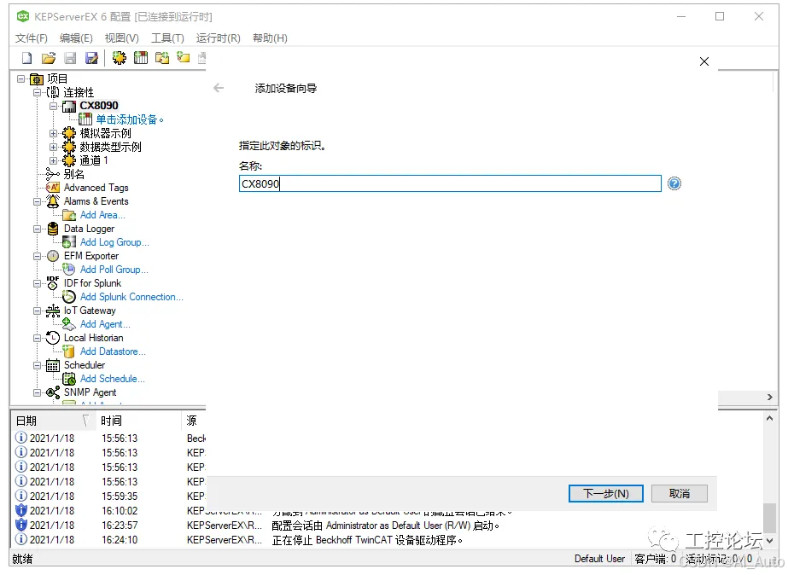Close the 添加设备向导 dialog with X
The width and height of the screenshot is (788, 575).
click(704, 61)
